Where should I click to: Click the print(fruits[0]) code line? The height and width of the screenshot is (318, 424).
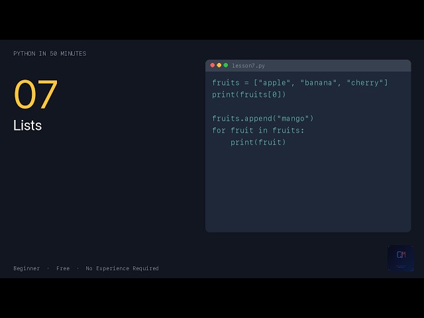(x=249, y=95)
